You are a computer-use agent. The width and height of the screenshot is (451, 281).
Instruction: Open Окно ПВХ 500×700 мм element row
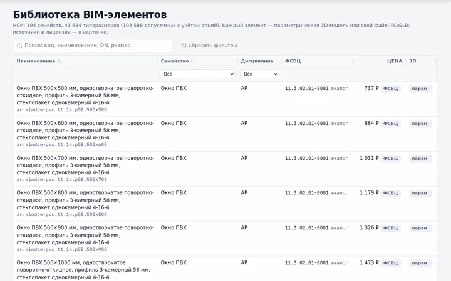click(225, 169)
